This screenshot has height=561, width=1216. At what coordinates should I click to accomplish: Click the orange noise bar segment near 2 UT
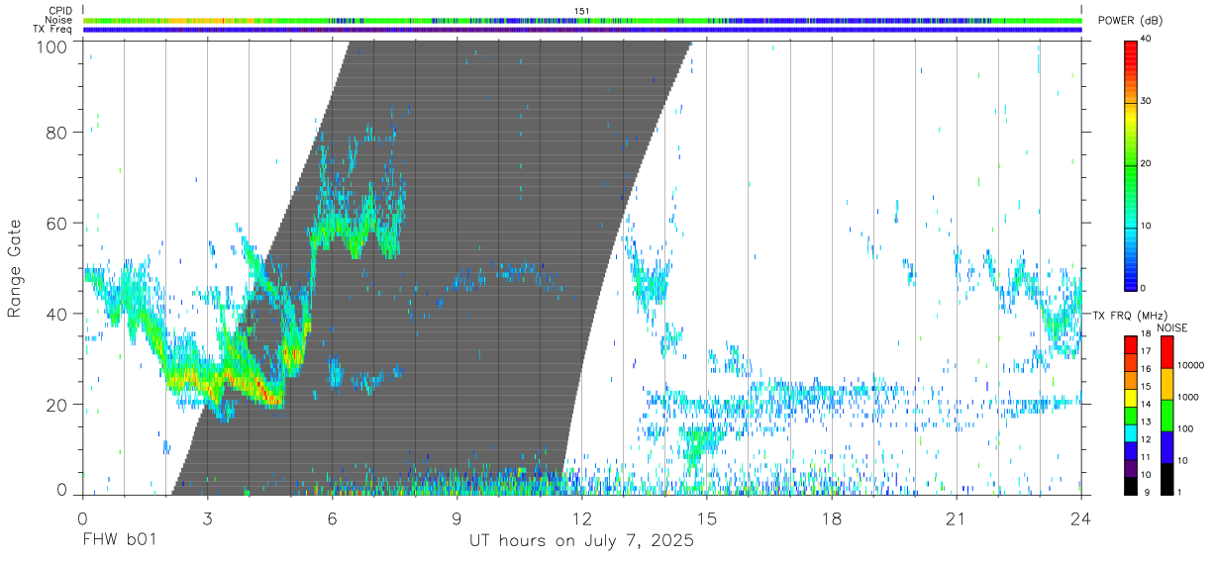tap(168, 20)
